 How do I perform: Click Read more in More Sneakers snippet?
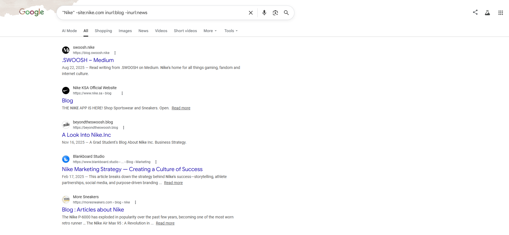click(x=165, y=223)
